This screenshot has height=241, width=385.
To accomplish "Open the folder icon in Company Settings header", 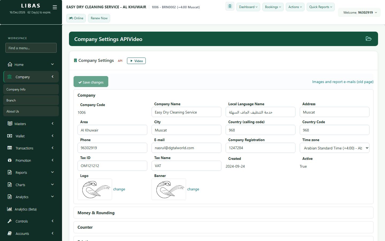I will (368, 39).
